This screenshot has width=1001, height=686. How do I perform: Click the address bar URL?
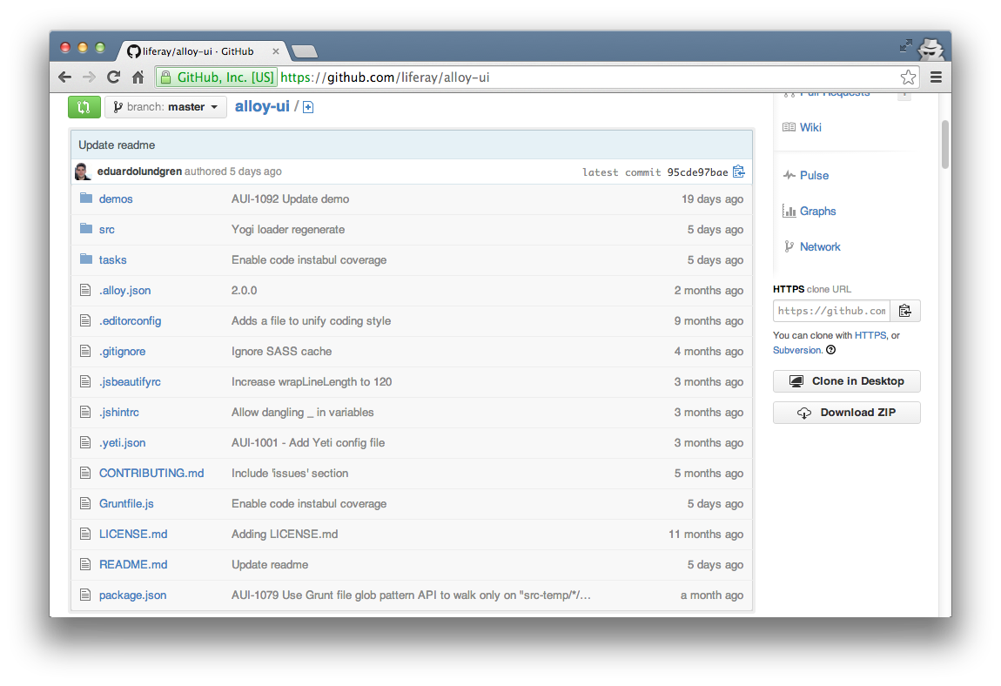click(x=385, y=77)
